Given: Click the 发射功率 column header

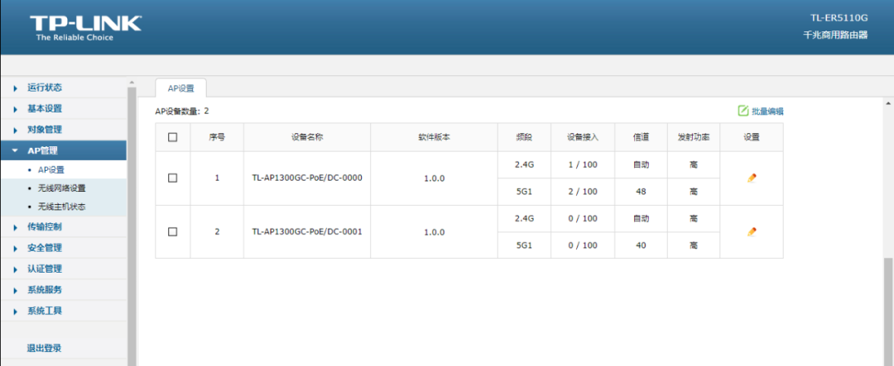Looking at the screenshot, I should pyautogui.click(x=694, y=137).
